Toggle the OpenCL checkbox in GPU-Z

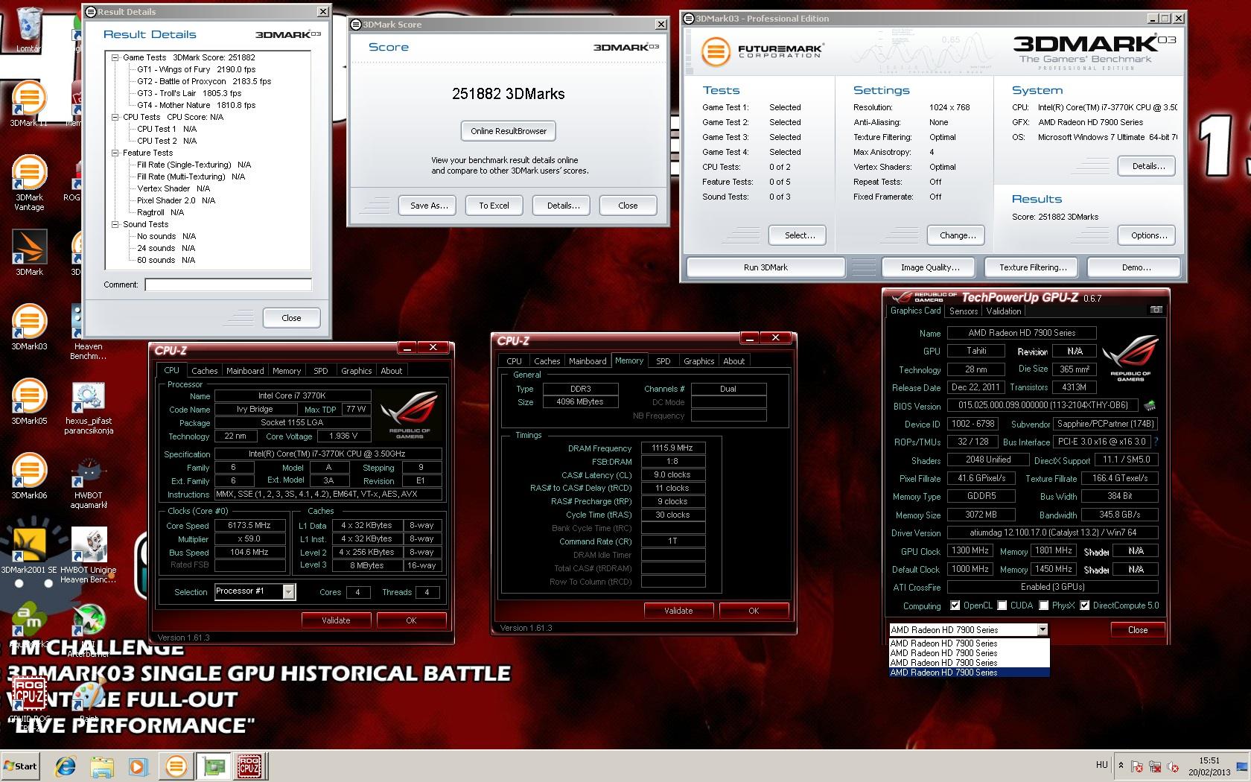(955, 605)
